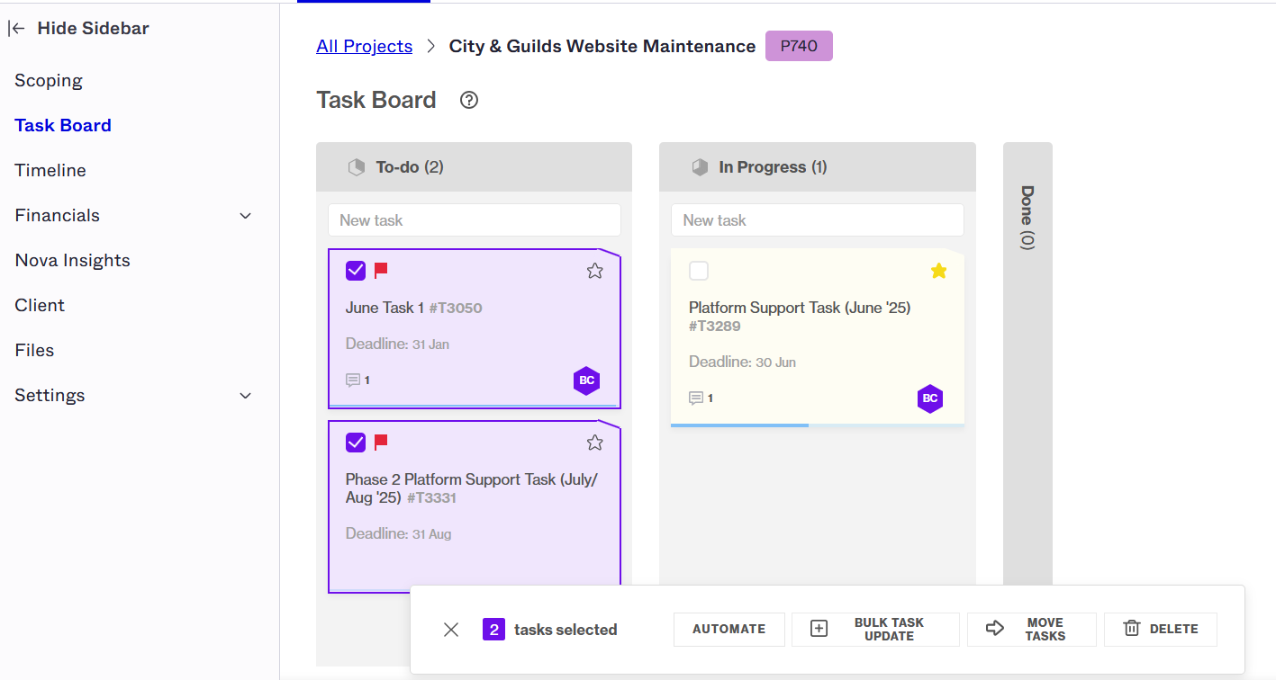Screen dimensions: 1276x680
Task: Open Timeline in the sidebar
Action: coord(50,171)
